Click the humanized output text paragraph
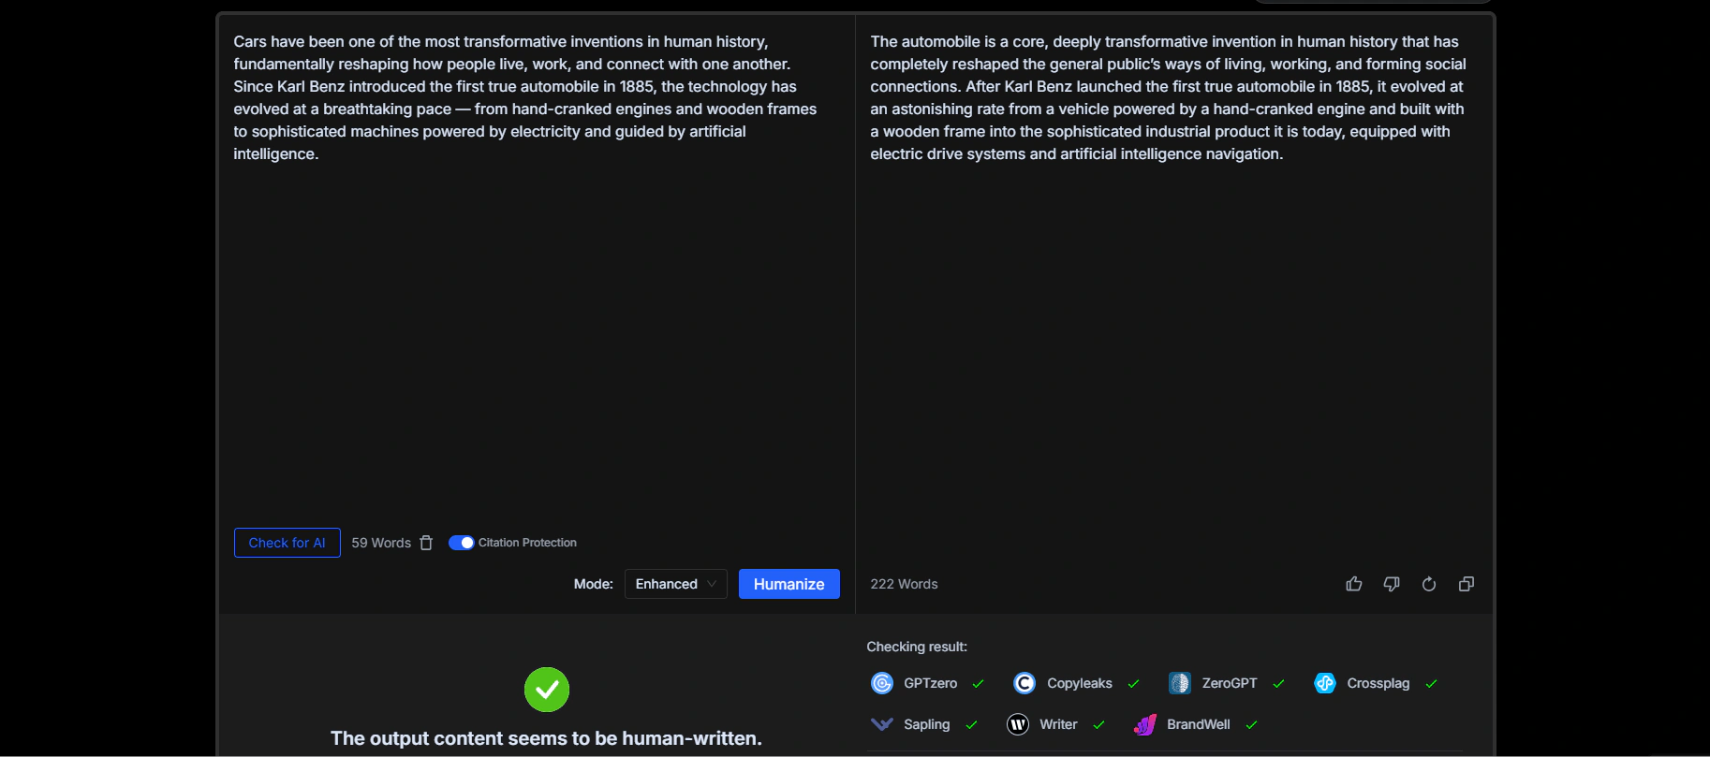This screenshot has height=757, width=1710. point(1169,97)
